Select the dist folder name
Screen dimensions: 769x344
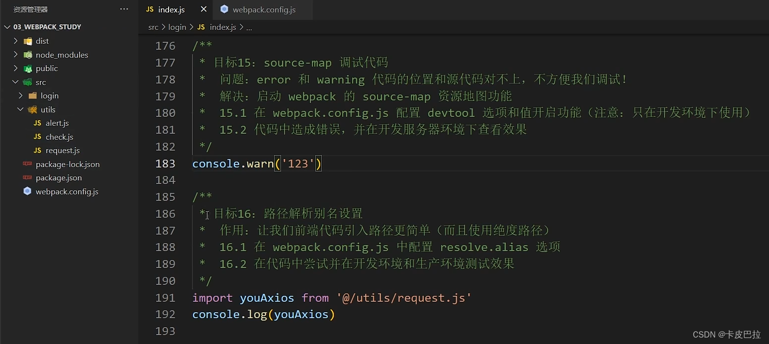pos(42,41)
